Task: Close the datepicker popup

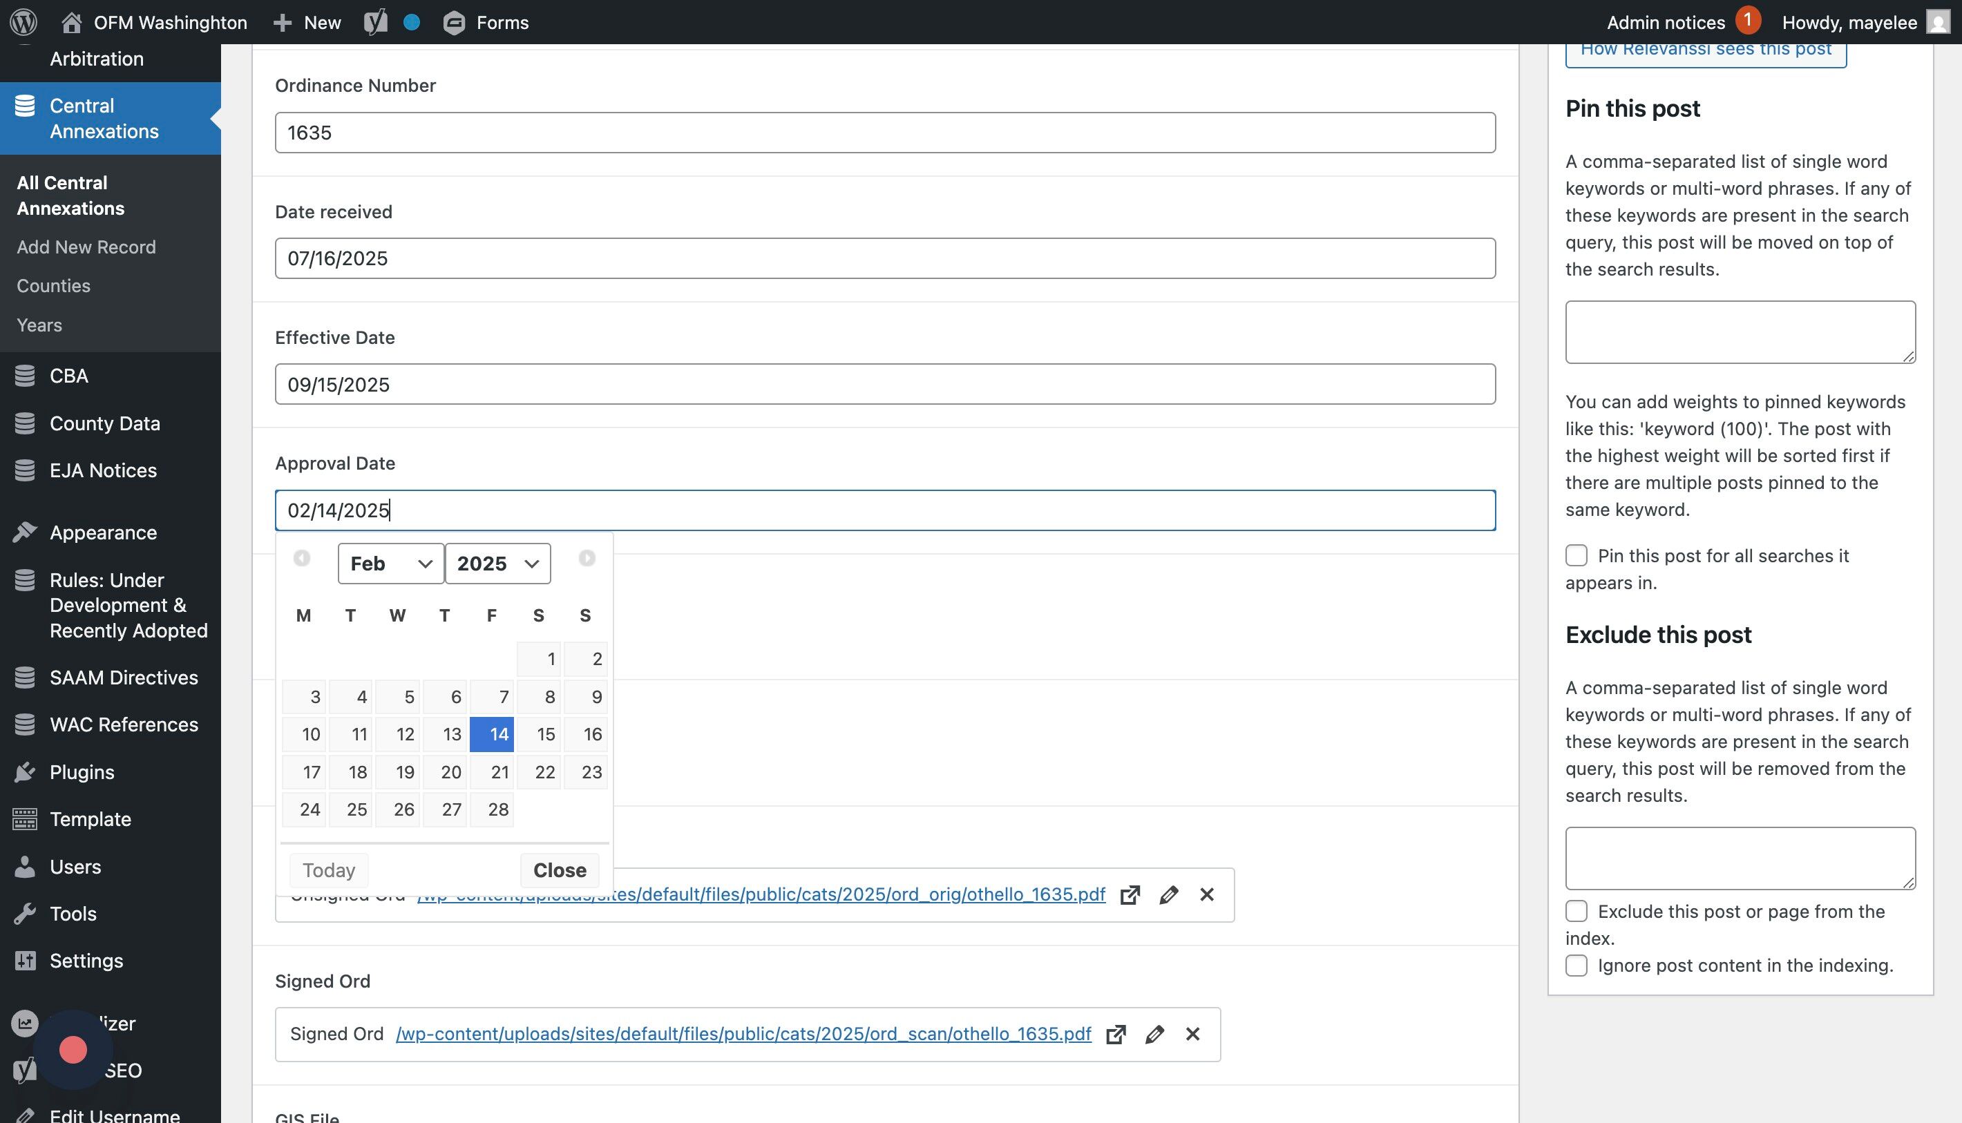Action: click(560, 870)
